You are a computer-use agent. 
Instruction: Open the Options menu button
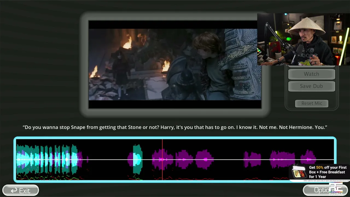tap(325, 190)
